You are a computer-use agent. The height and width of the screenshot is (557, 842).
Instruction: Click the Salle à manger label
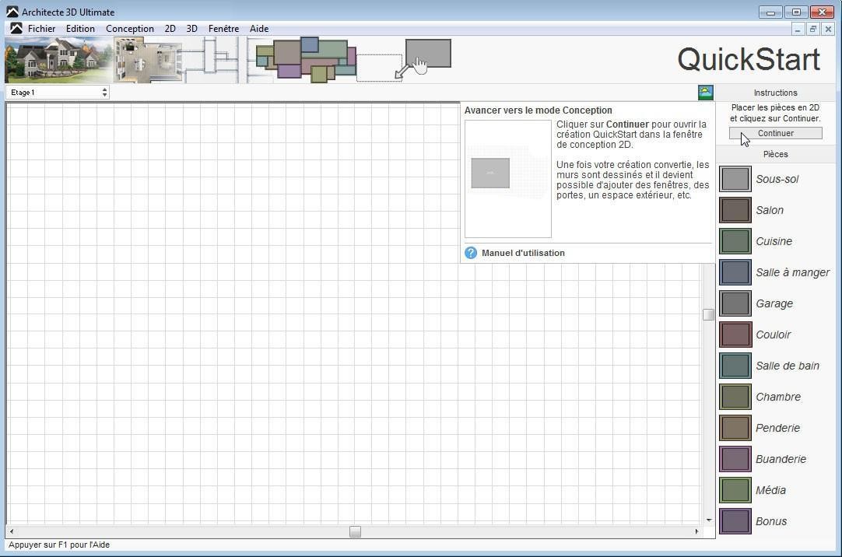pos(793,272)
